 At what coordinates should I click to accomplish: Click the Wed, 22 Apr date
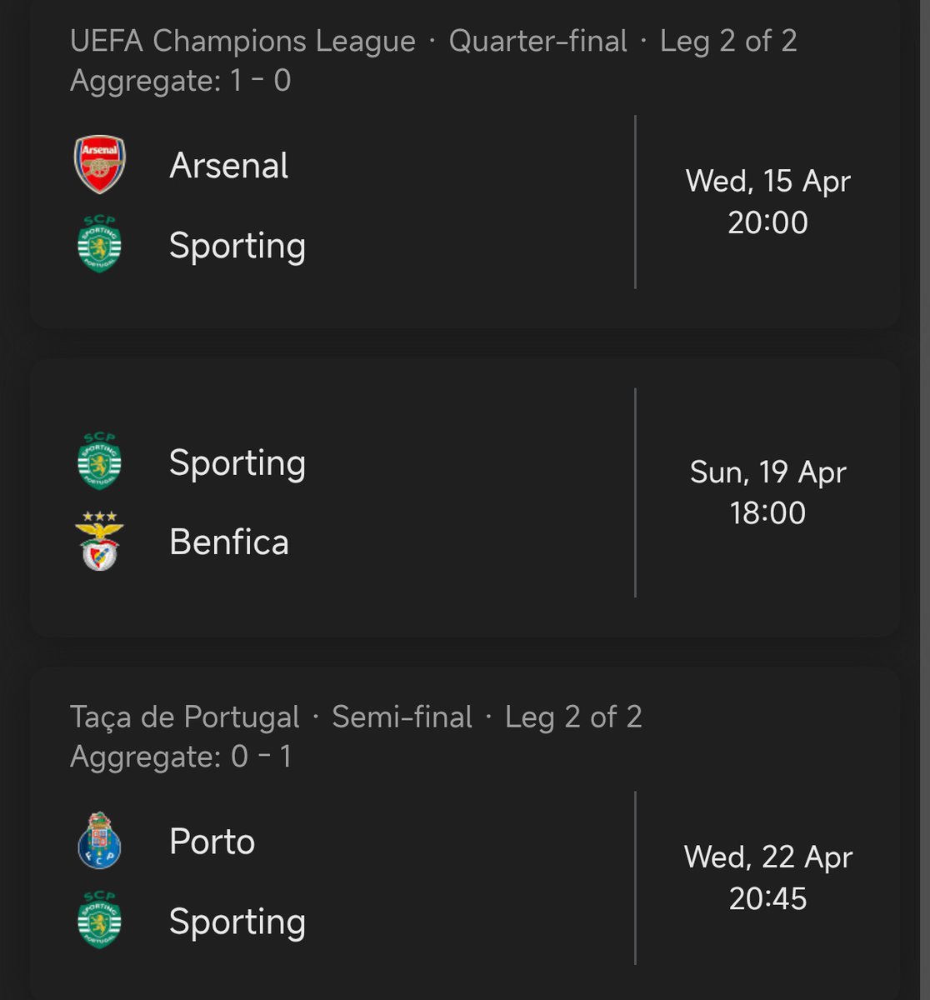[x=767, y=857]
